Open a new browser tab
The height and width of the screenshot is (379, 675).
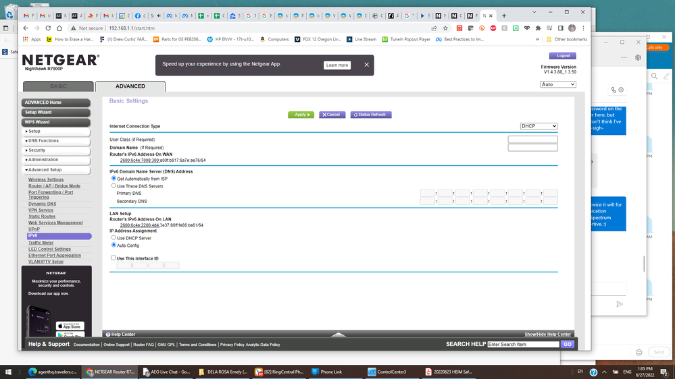[x=504, y=16]
